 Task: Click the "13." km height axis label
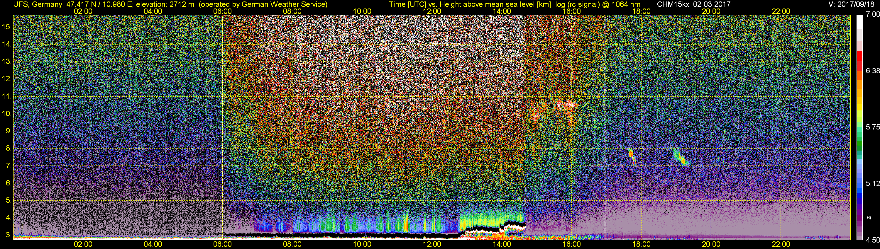pos(7,62)
